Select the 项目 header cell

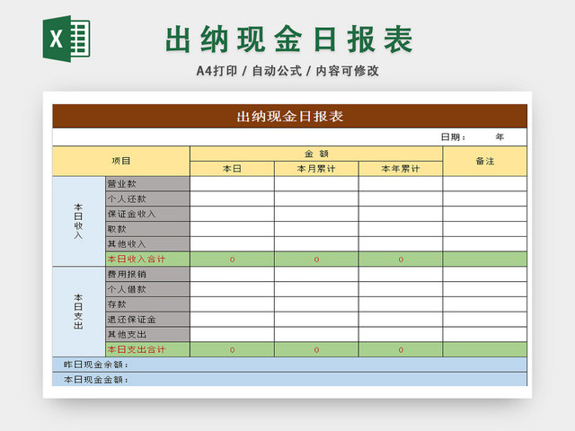(121, 162)
